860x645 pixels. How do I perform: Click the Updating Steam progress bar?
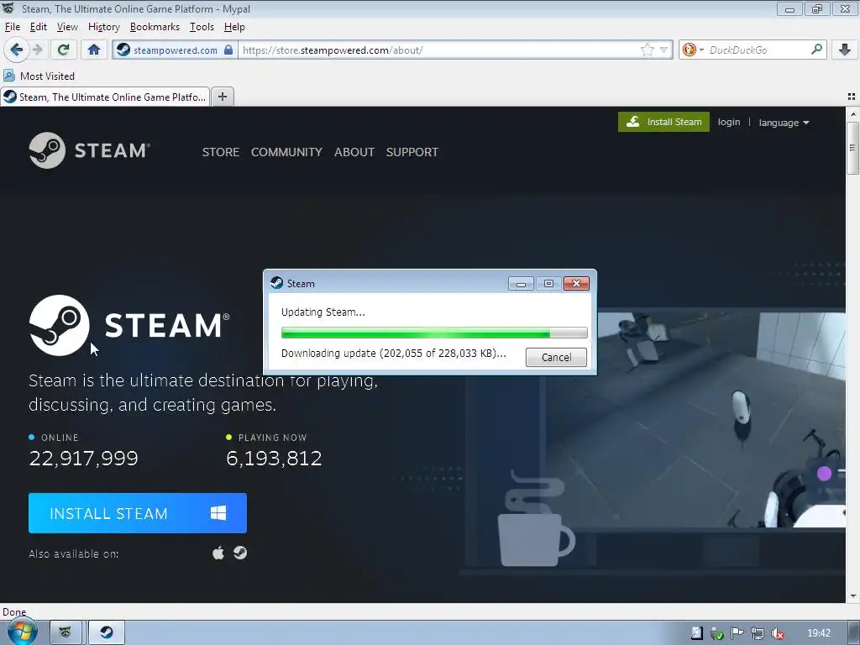(x=434, y=333)
